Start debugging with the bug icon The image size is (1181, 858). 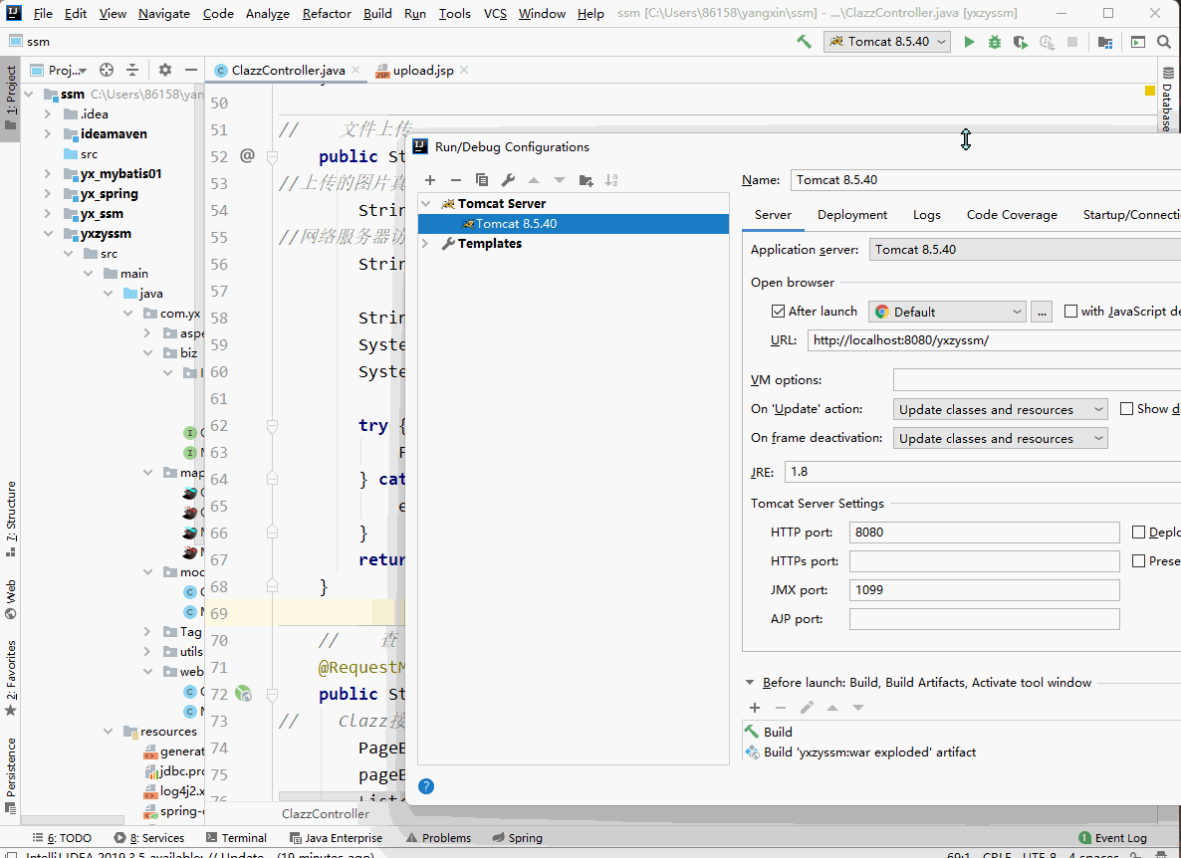click(994, 42)
